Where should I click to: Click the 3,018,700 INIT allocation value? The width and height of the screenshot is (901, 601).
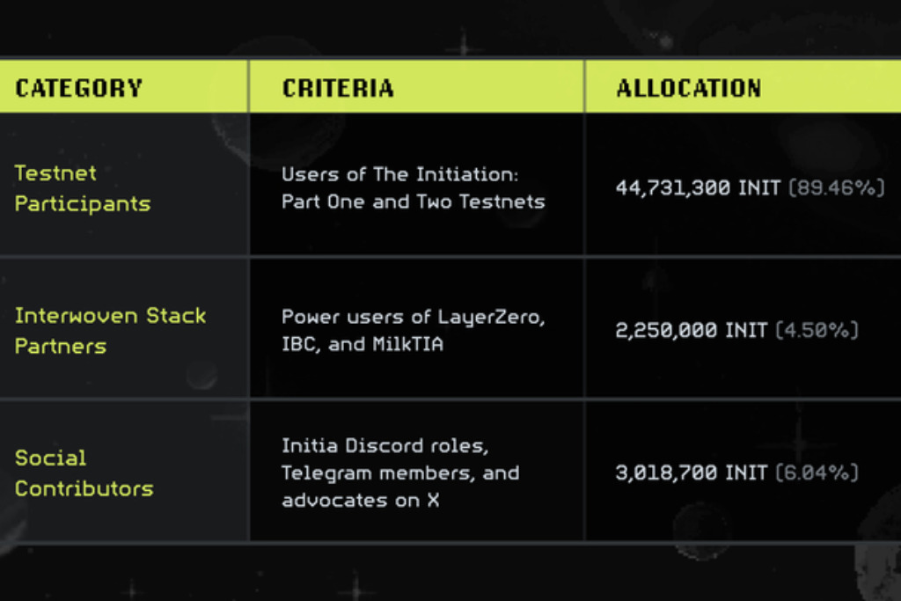(x=692, y=473)
